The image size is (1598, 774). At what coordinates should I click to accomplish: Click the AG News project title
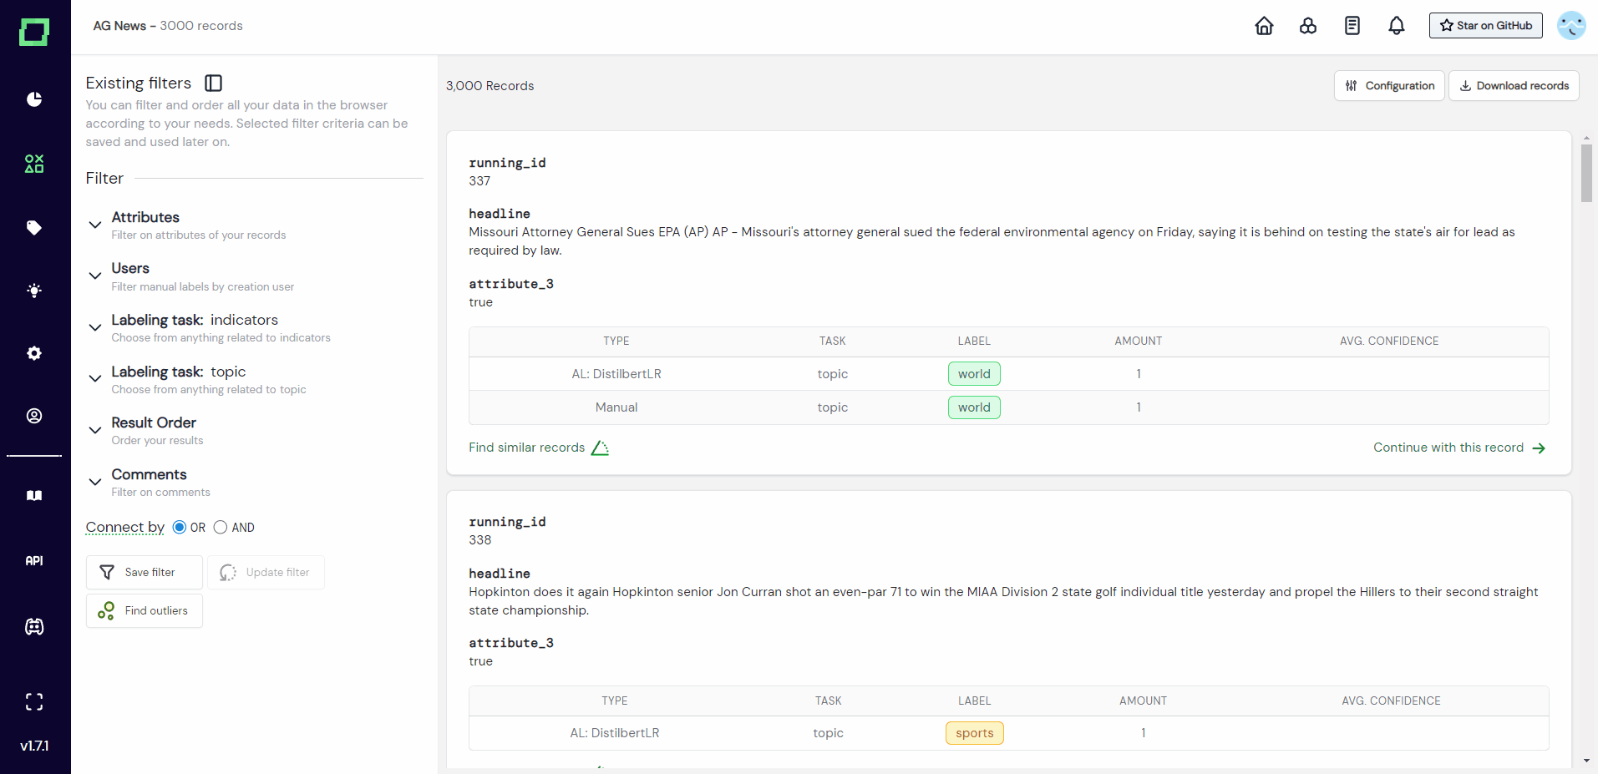click(119, 26)
